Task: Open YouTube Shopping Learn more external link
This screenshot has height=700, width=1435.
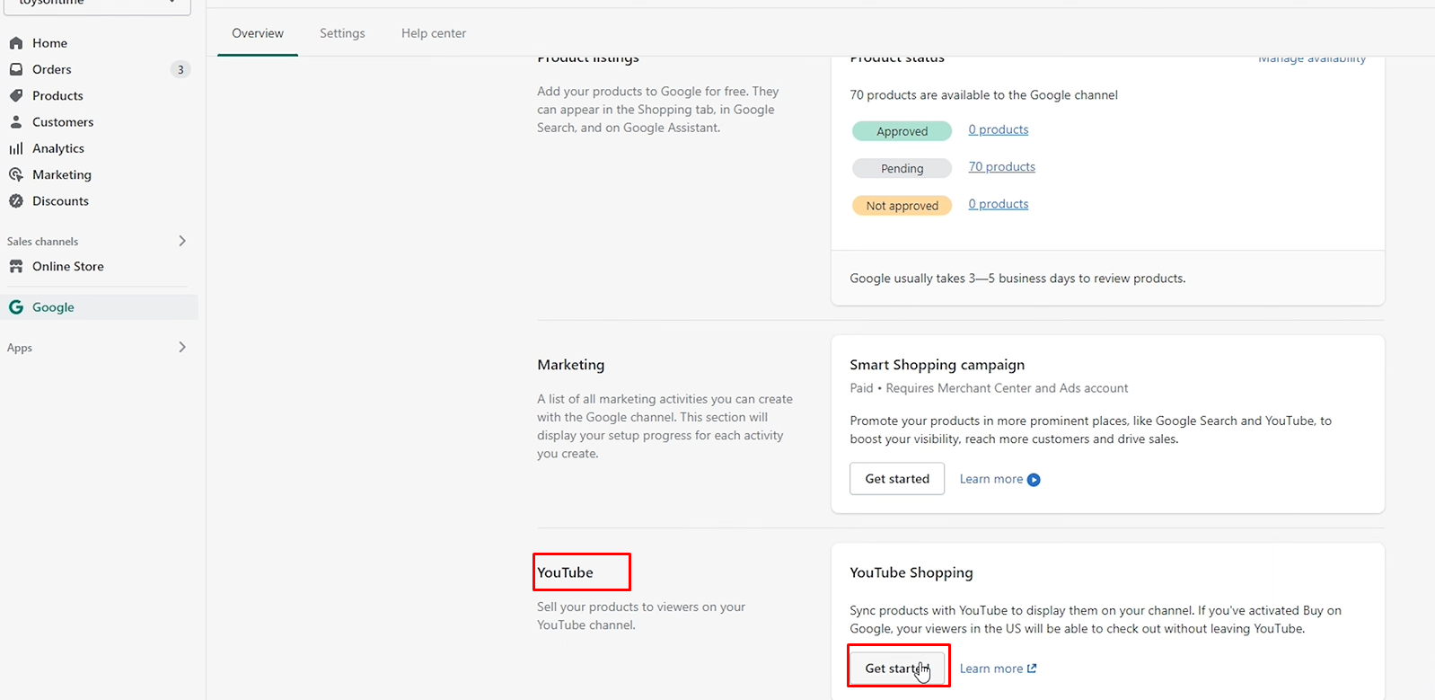Action: point(998,669)
